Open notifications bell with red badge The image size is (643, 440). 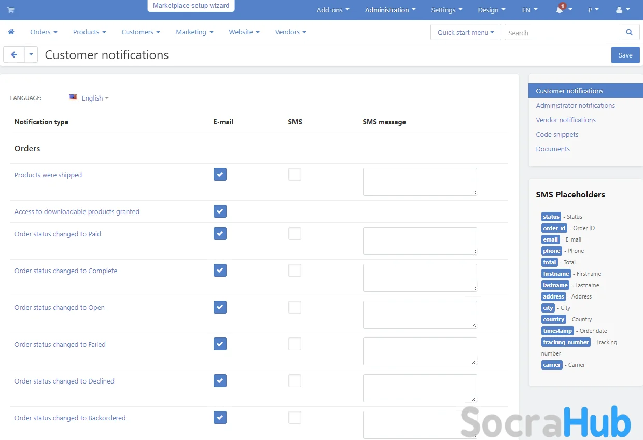coord(560,10)
